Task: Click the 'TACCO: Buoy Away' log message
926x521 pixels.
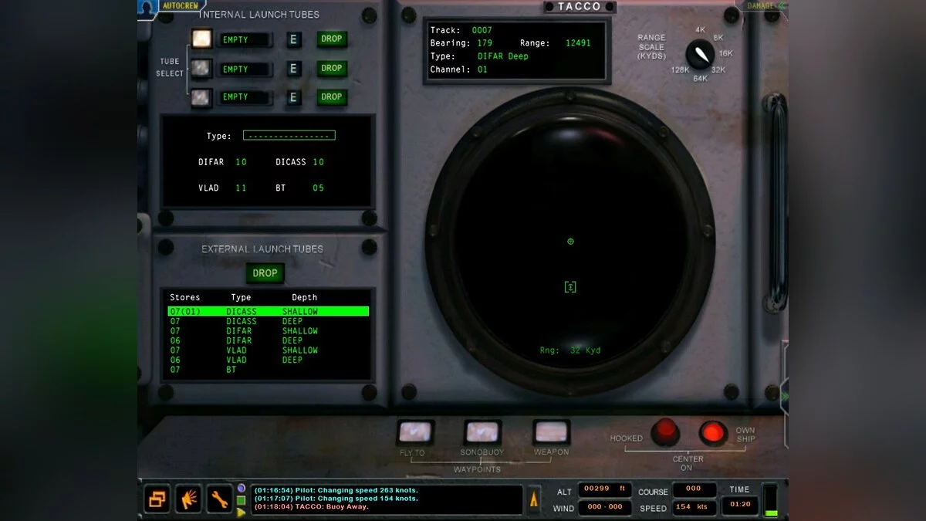Action: point(312,507)
